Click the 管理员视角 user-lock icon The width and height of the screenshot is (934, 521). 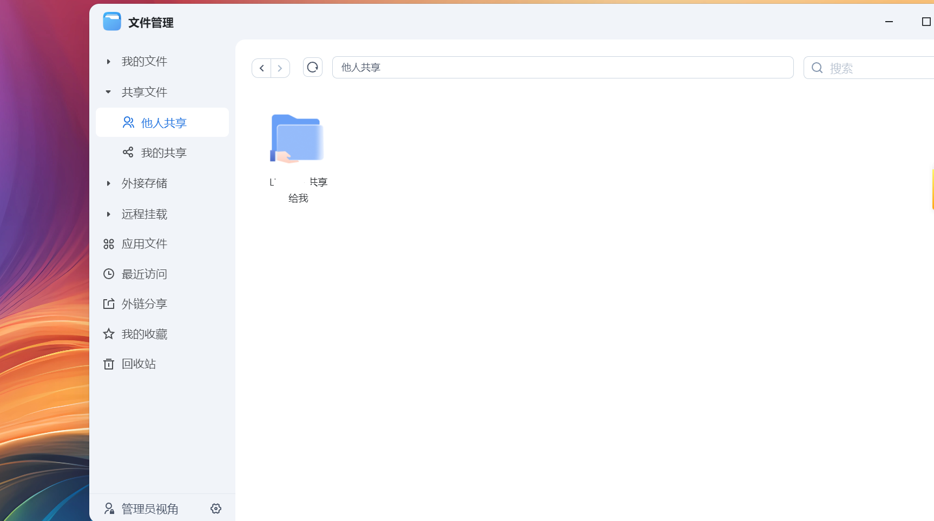click(x=109, y=509)
